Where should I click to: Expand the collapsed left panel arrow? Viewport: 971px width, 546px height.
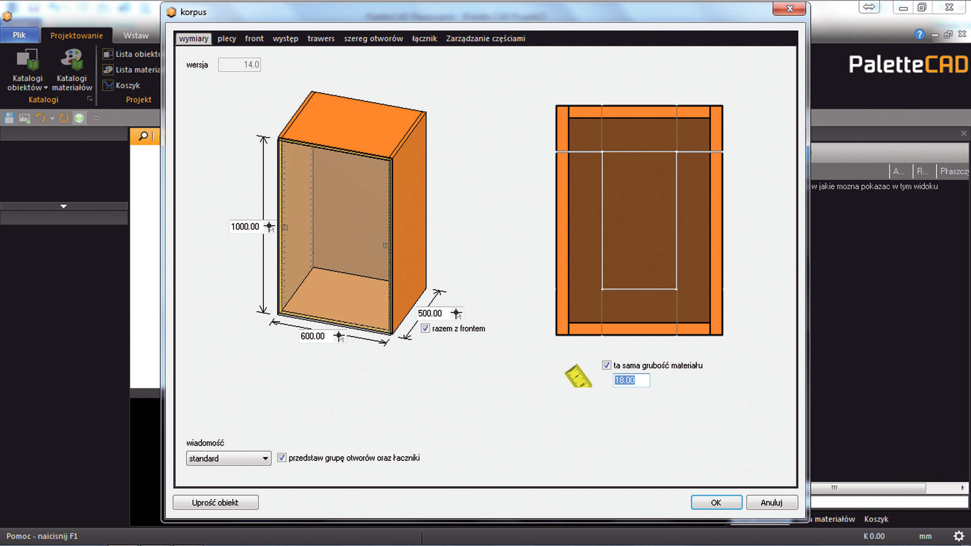(64, 206)
